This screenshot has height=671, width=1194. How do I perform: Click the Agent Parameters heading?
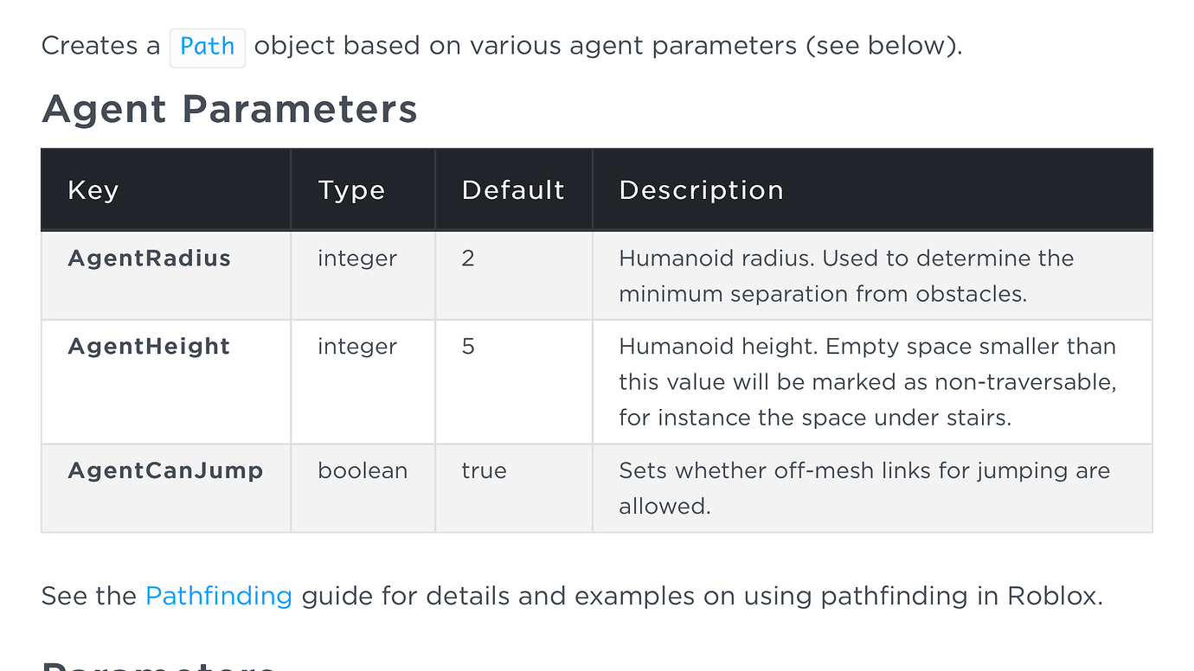[x=229, y=109]
